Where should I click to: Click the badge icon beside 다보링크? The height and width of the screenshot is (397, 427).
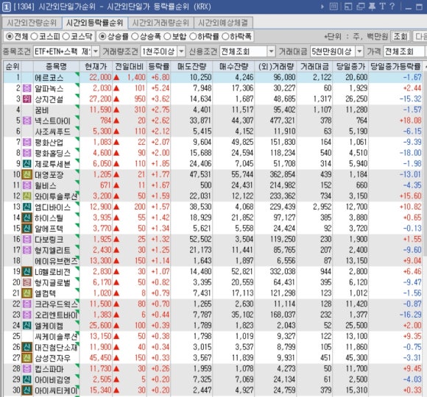point(27,239)
